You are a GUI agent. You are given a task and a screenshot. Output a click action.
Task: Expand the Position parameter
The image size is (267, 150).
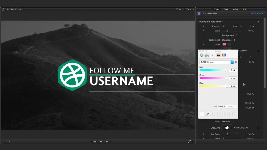(x=204, y=26)
